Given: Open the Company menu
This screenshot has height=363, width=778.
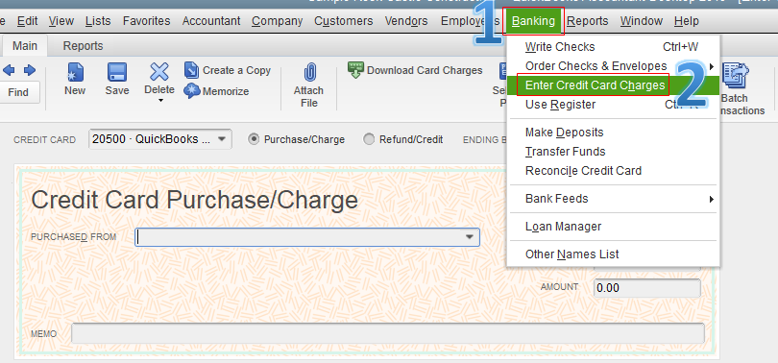Looking at the screenshot, I should tap(277, 21).
